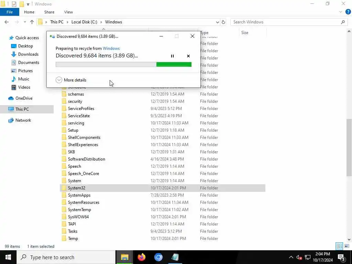Image resolution: width=352 pixels, height=264 pixels.
Task: Open Videos in the navigation pane
Action: pyautogui.click(x=21, y=87)
